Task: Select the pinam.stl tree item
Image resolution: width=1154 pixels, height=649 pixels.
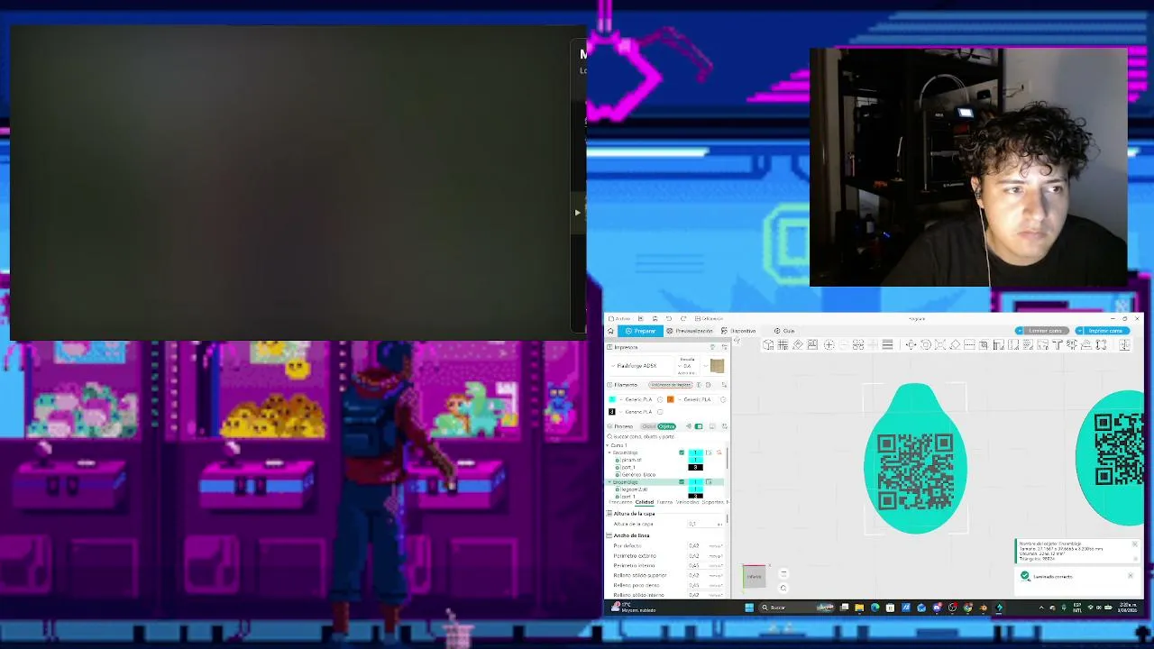Action: [x=631, y=460]
